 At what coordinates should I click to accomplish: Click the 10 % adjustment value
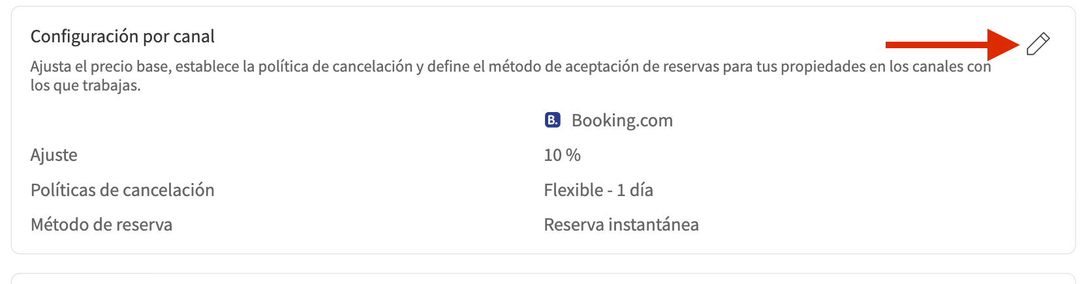click(x=562, y=155)
